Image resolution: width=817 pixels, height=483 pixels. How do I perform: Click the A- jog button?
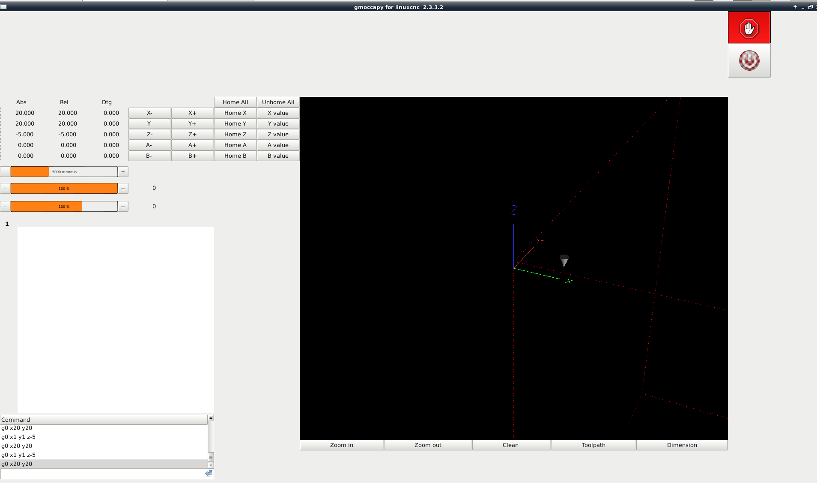point(149,145)
